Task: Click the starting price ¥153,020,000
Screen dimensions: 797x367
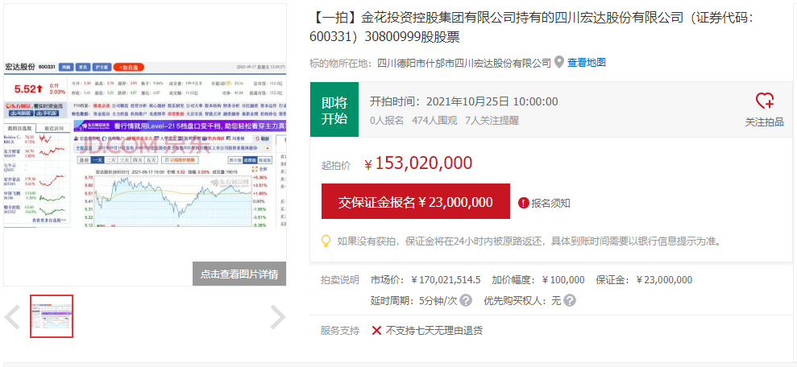Action: (x=419, y=163)
